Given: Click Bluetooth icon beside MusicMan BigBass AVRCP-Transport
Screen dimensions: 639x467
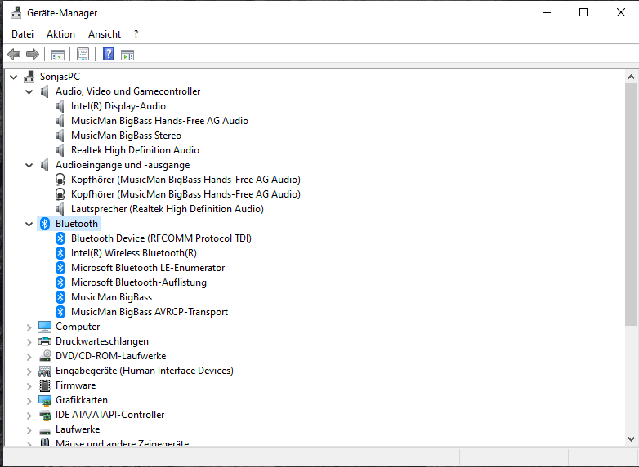Looking at the screenshot, I should (60, 312).
